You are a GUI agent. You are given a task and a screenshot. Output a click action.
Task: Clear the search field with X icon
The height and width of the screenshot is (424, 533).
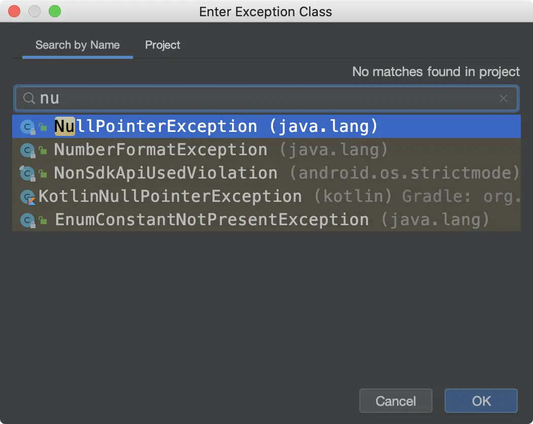pyautogui.click(x=503, y=98)
